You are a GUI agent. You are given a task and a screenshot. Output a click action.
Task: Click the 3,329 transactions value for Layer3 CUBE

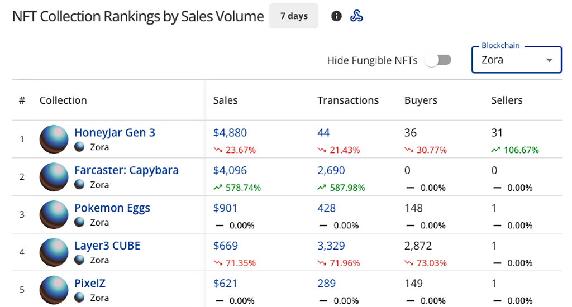click(331, 246)
